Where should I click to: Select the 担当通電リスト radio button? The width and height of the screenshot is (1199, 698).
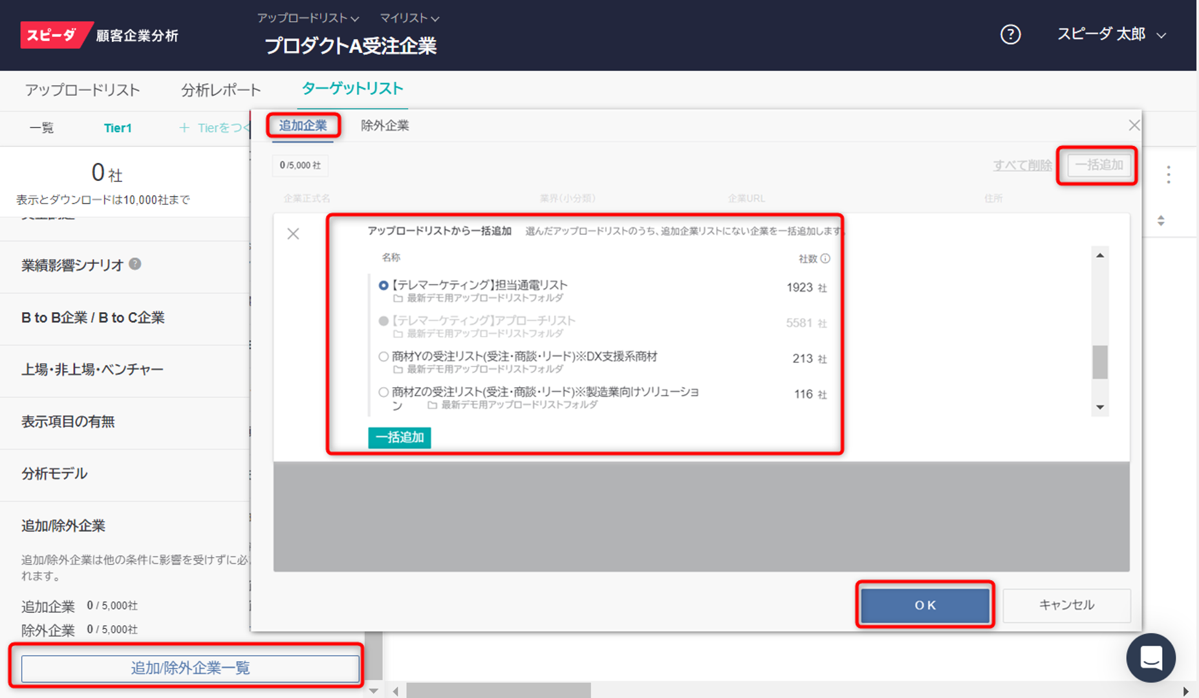pos(383,284)
